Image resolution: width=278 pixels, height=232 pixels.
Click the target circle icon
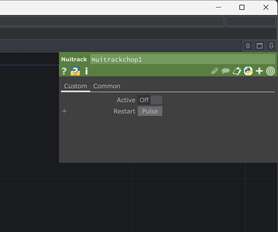(x=271, y=71)
